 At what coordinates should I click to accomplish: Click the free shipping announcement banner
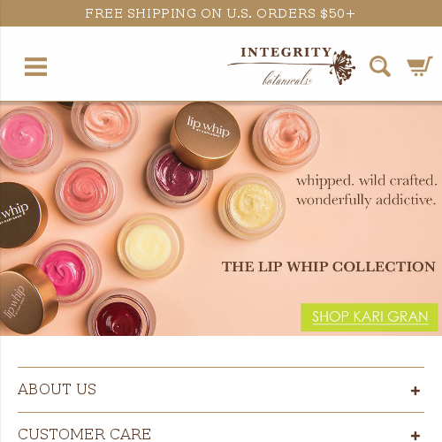(221, 13)
